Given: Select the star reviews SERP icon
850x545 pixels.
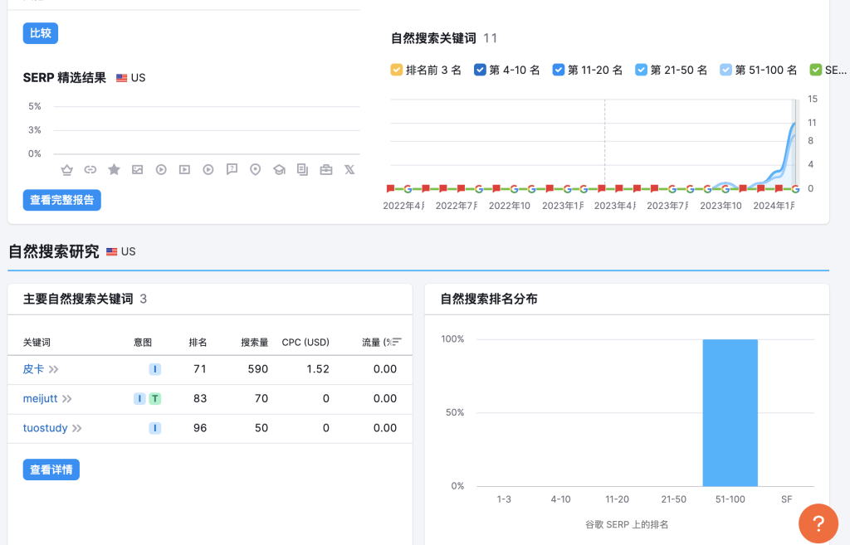Looking at the screenshot, I should [114, 169].
